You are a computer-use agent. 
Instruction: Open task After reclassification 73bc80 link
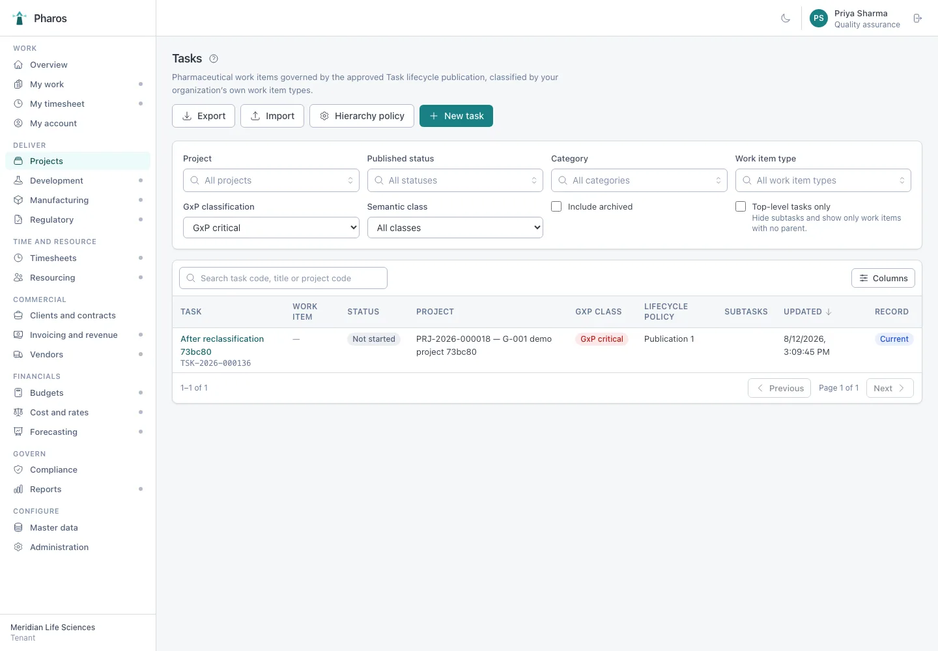[x=222, y=345]
